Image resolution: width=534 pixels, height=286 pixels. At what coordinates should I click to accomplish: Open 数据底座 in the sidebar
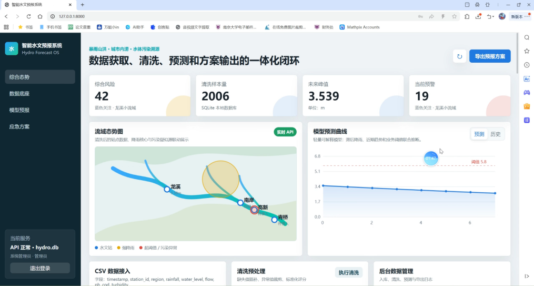[x=40, y=93]
